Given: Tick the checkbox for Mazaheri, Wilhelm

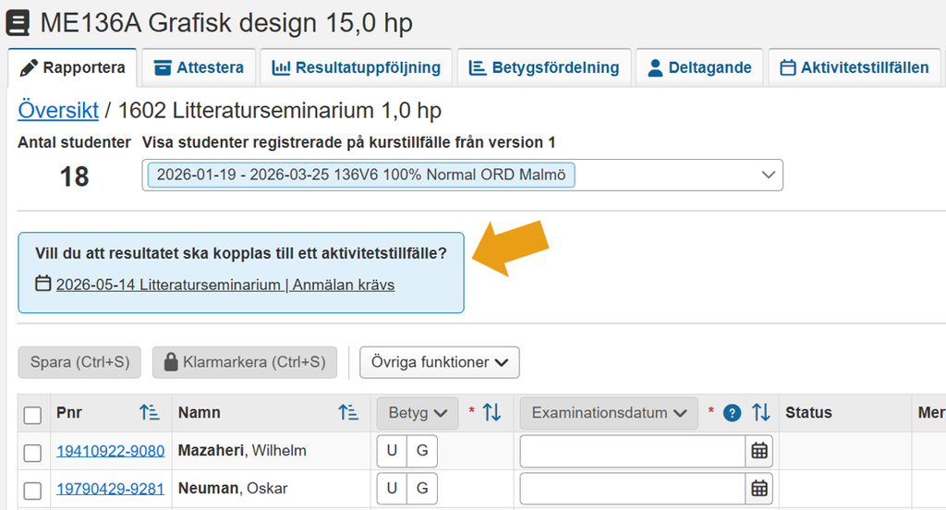Looking at the screenshot, I should coord(32,454).
